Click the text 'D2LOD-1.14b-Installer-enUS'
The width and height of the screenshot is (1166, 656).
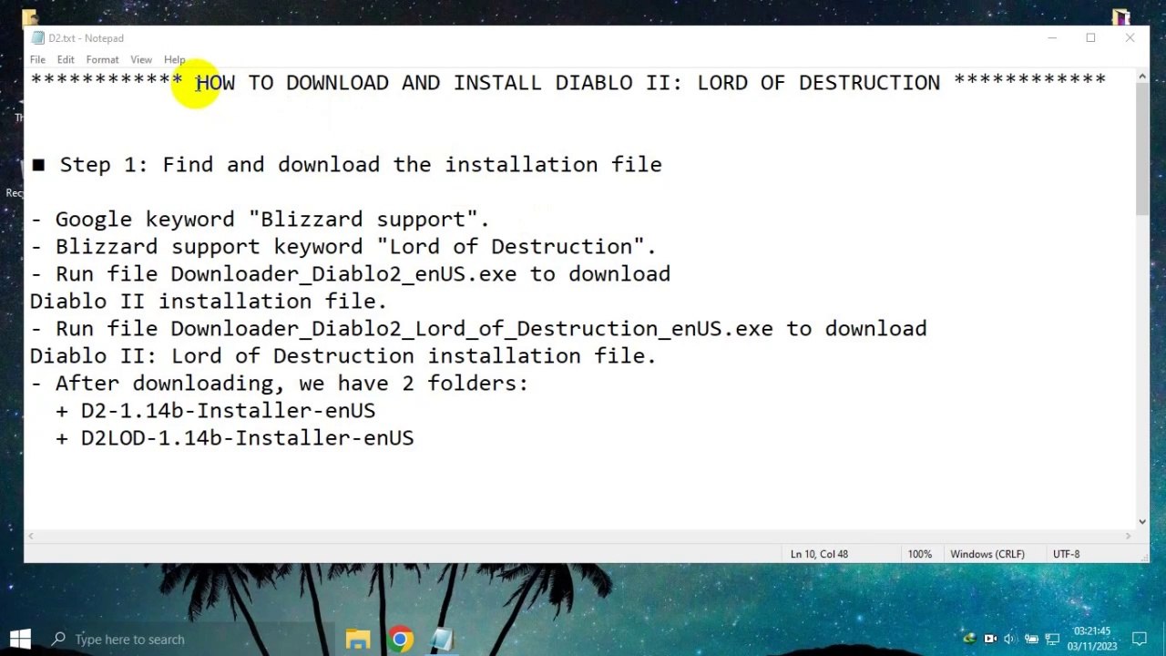247,438
